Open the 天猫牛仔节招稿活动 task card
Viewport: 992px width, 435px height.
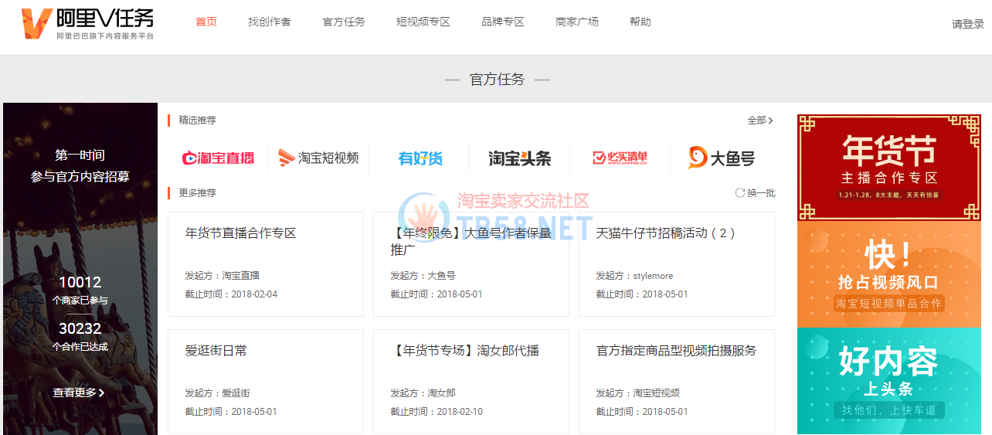pyautogui.click(x=676, y=263)
